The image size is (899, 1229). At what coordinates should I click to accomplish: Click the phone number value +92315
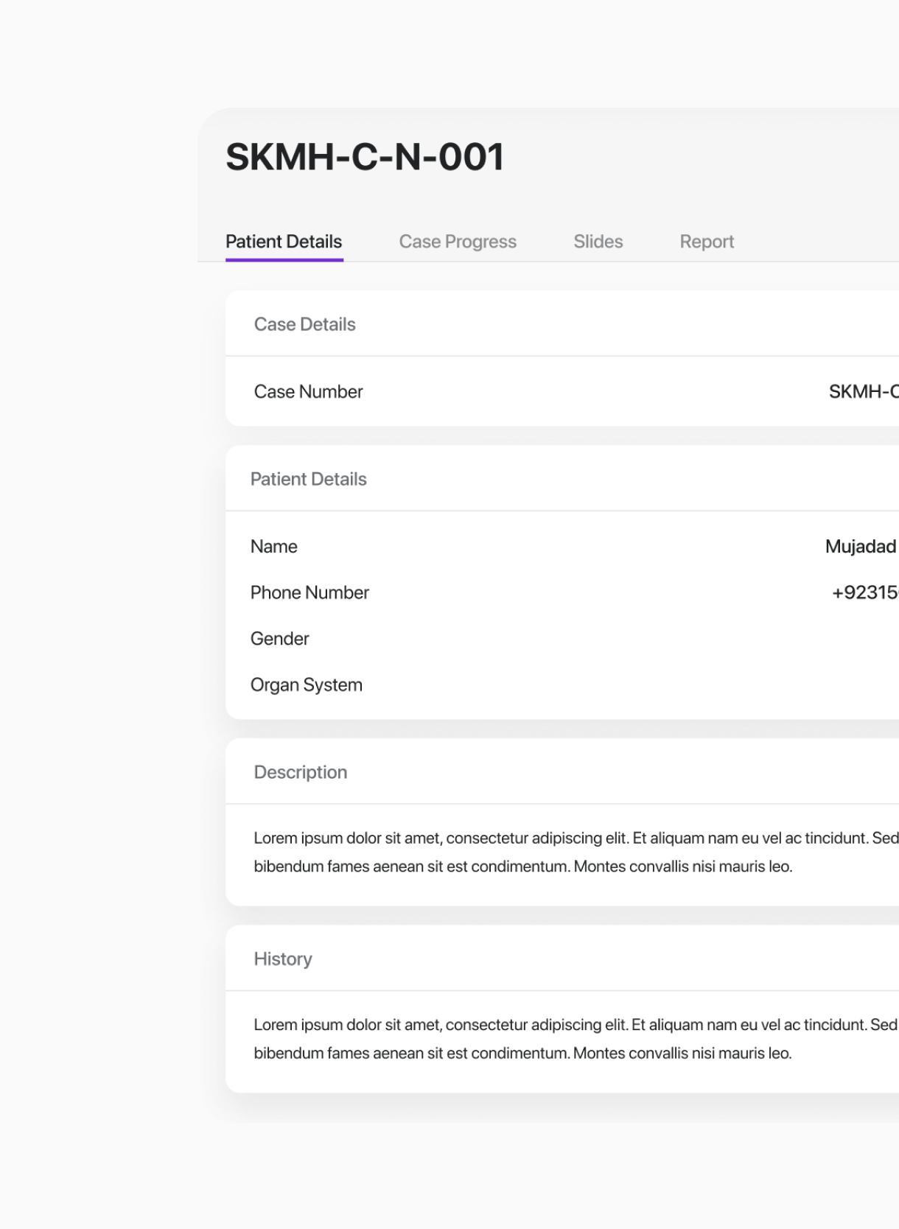(864, 592)
